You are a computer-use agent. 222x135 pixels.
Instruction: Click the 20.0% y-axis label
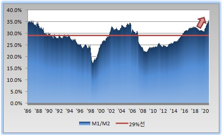pos(14,57)
